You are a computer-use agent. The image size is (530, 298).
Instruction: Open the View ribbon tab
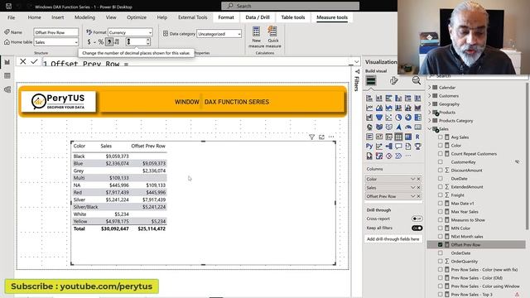pos(111,17)
